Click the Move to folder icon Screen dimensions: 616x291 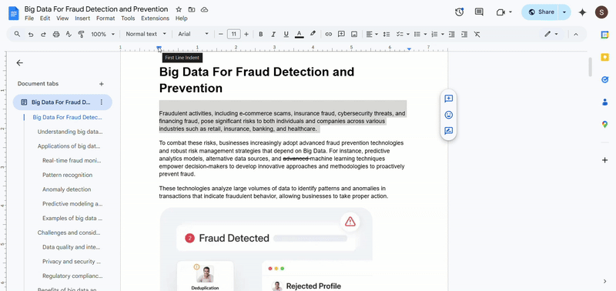click(x=191, y=9)
